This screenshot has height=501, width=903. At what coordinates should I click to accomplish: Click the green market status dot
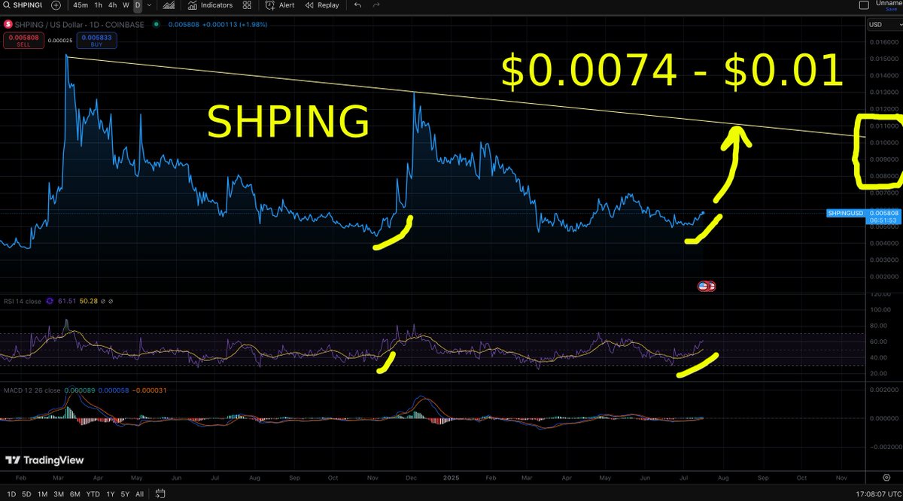tap(156, 24)
